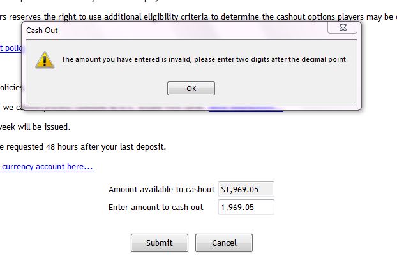Click the 'Enter amount to cash out' label
Viewport: 397px width, 261px height.
(156, 207)
